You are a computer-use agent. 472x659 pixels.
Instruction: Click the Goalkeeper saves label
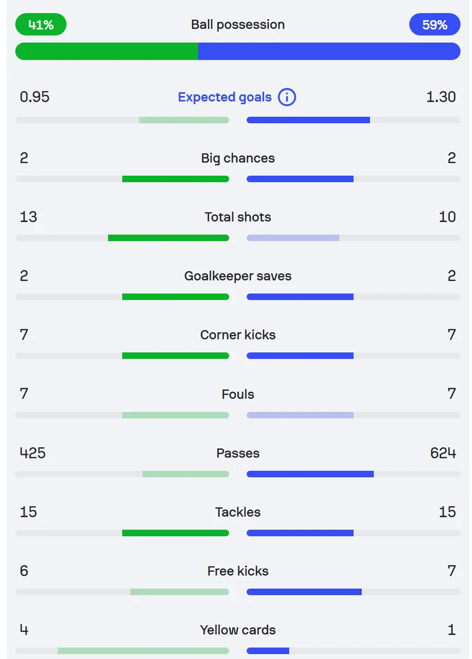coord(238,276)
